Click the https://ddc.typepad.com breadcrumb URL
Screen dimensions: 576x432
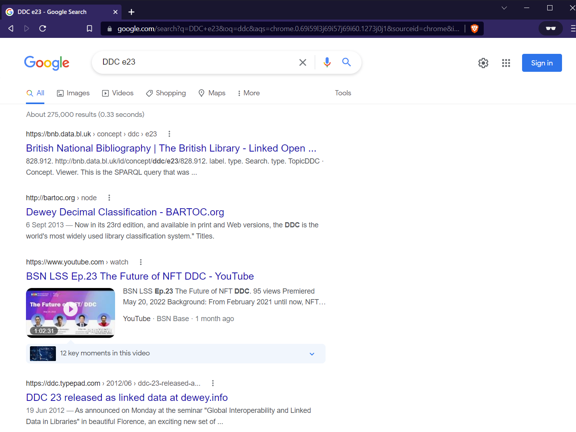(63, 383)
